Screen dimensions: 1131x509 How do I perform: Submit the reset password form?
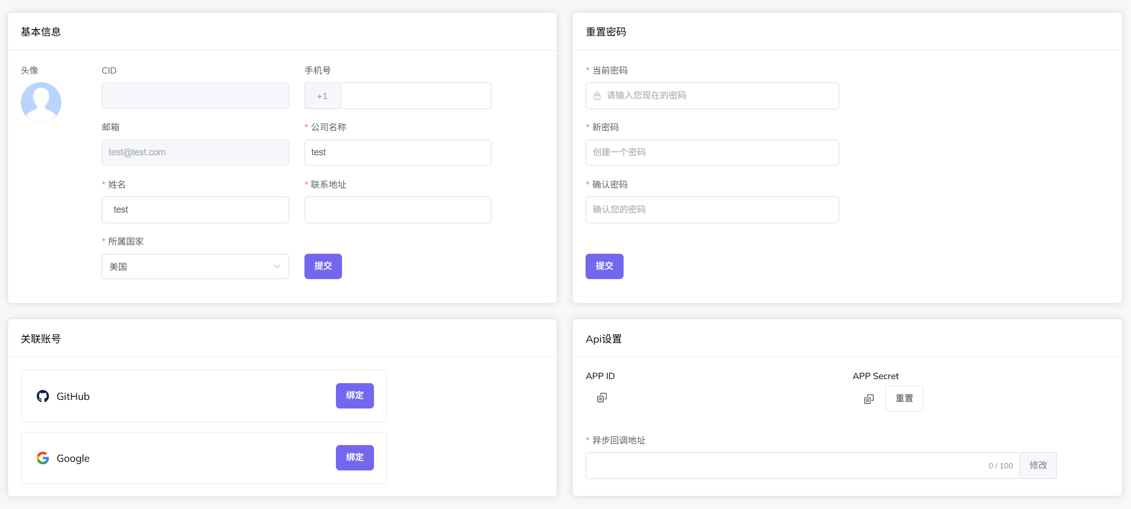tap(604, 266)
